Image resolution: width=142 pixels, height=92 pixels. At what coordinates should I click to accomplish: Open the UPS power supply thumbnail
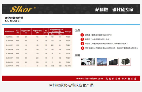click(x=113, y=62)
